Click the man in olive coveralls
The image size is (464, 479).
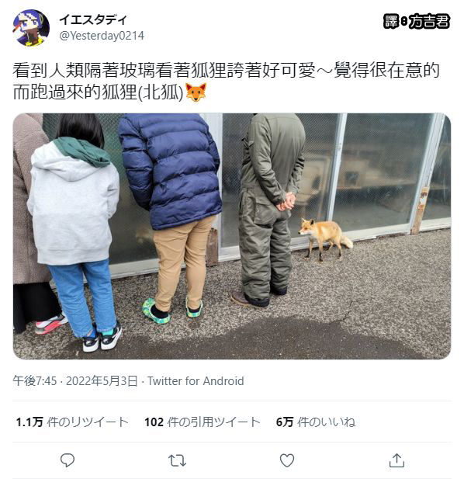point(267,210)
